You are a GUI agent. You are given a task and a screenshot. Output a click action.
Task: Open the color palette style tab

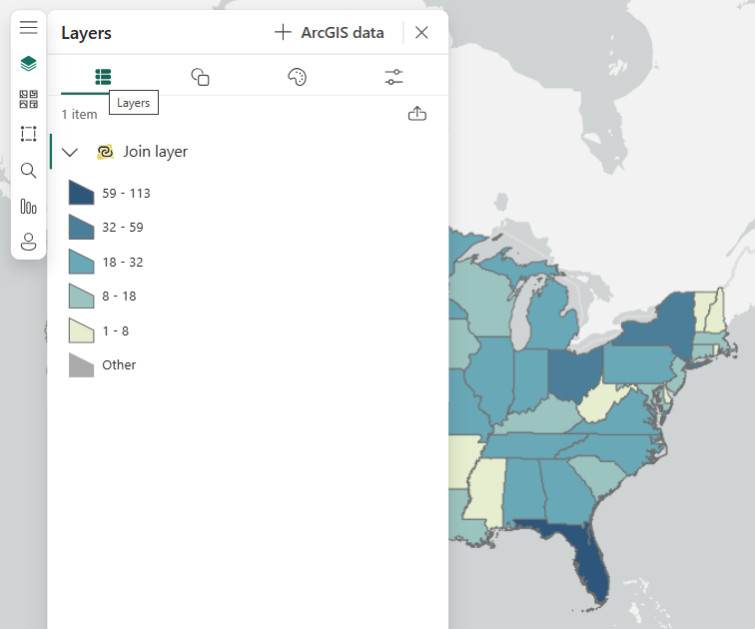click(297, 77)
